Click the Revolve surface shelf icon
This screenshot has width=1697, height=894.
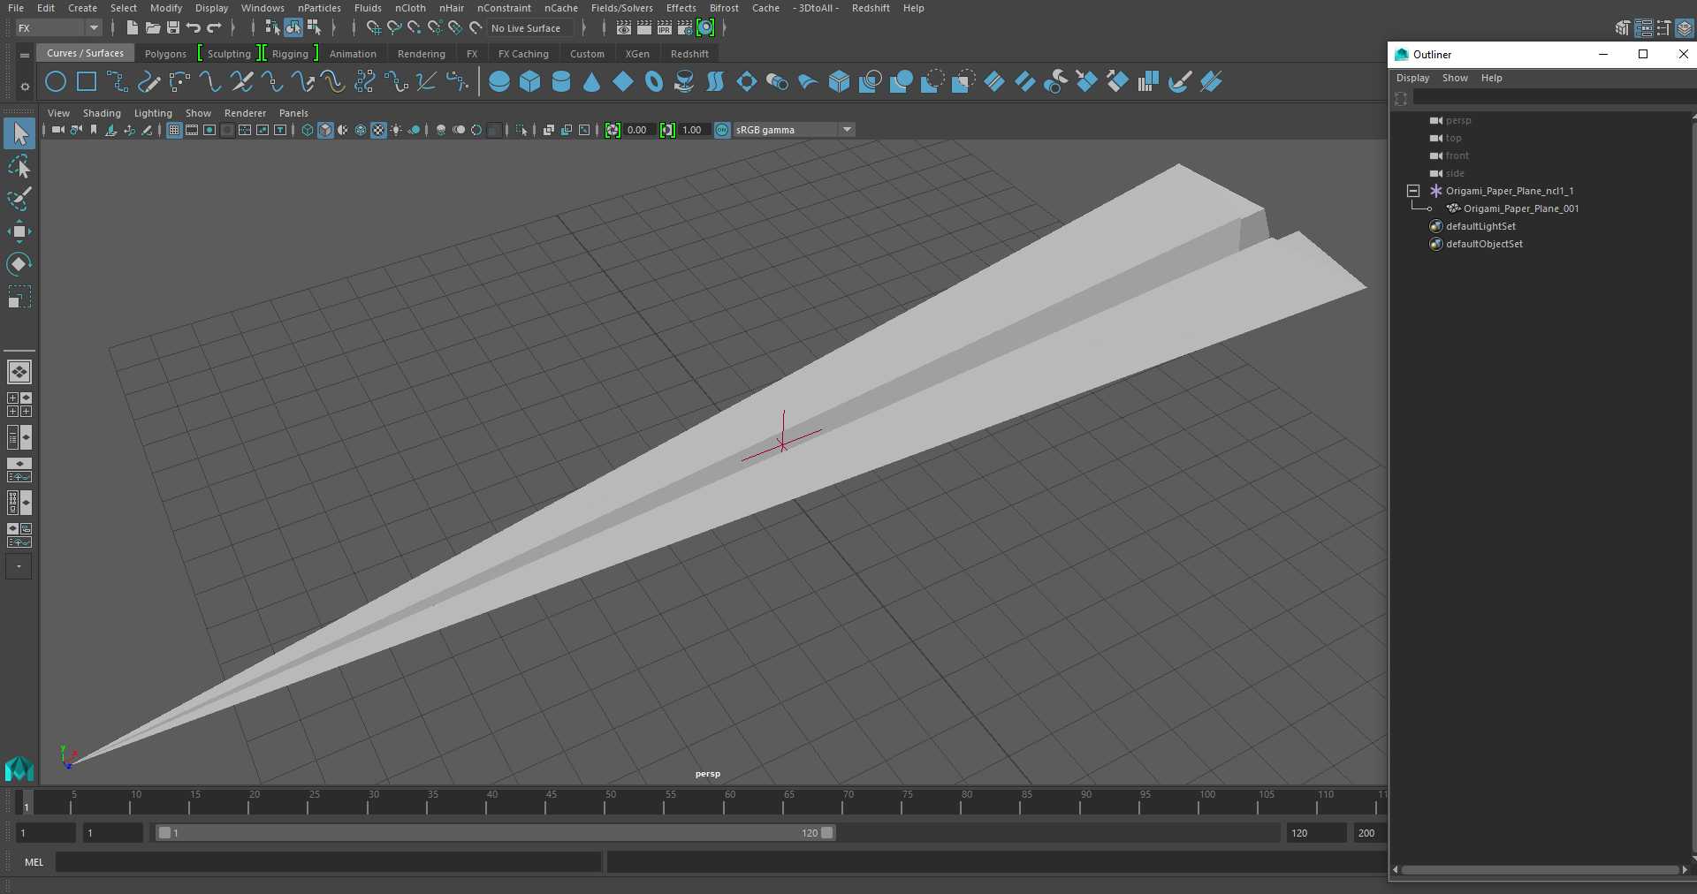point(684,82)
